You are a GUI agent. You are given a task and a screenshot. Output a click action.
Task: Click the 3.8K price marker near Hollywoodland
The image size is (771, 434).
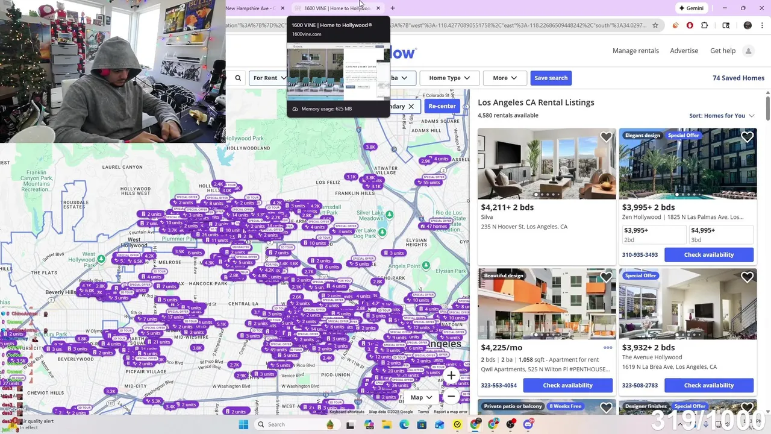pyautogui.click(x=370, y=147)
